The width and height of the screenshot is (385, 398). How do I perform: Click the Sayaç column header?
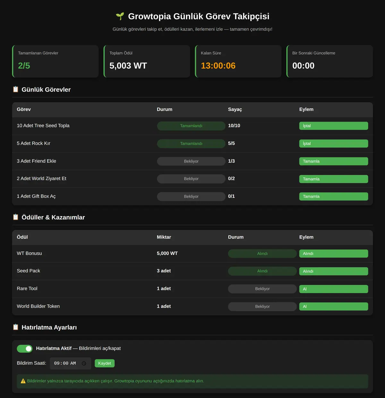[x=235, y=109]
